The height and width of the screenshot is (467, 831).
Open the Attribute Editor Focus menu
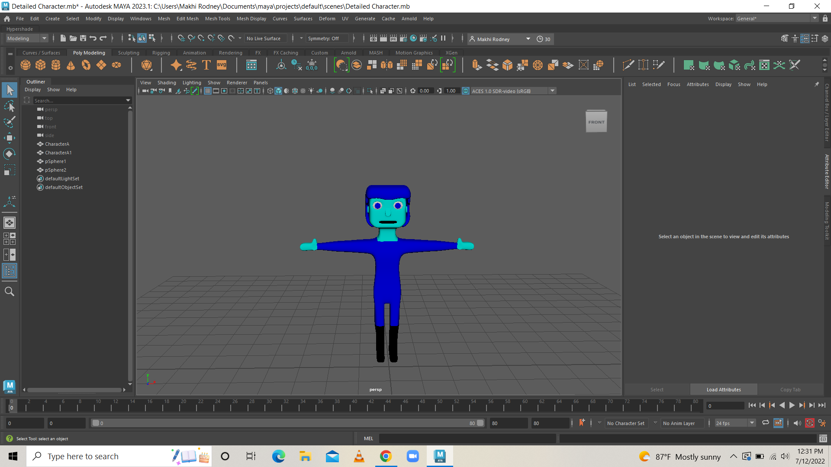[x=673, y=84]
